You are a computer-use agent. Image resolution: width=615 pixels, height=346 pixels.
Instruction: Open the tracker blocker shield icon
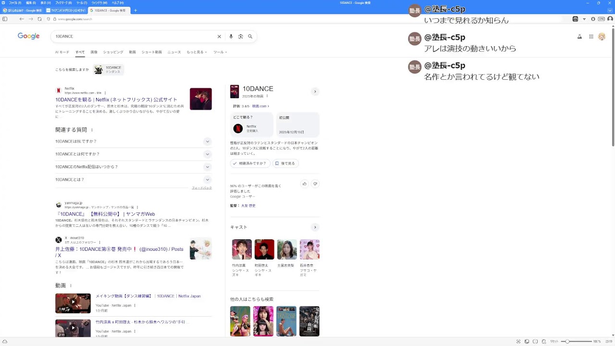coord(48,19)
